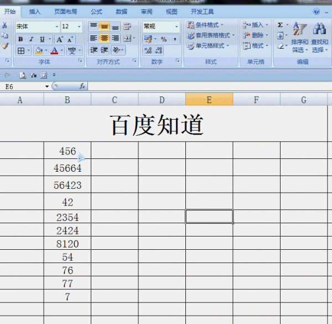Screen dimensions: 332x324
Task: Click Wrap Text icon
Action: coord(127,26)
